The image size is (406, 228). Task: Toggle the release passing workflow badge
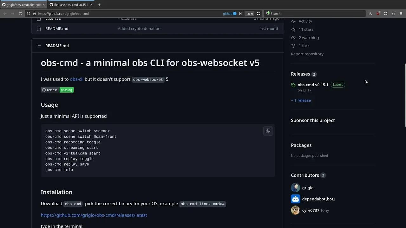click(x=57, y=90)
